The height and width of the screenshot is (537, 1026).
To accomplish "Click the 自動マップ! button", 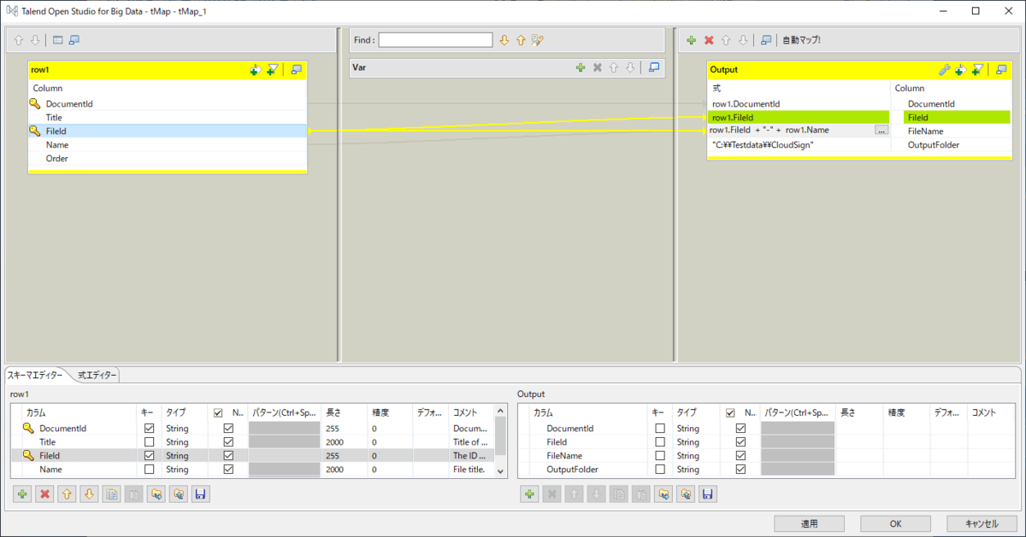I will click(801, 40).
